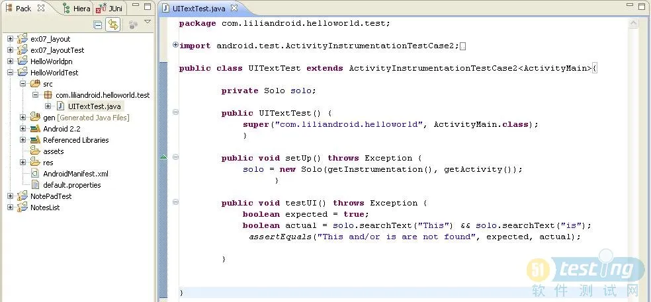651x302 pixels.
Task: Expand the Android 2.2 library
Action: point(23,129)
